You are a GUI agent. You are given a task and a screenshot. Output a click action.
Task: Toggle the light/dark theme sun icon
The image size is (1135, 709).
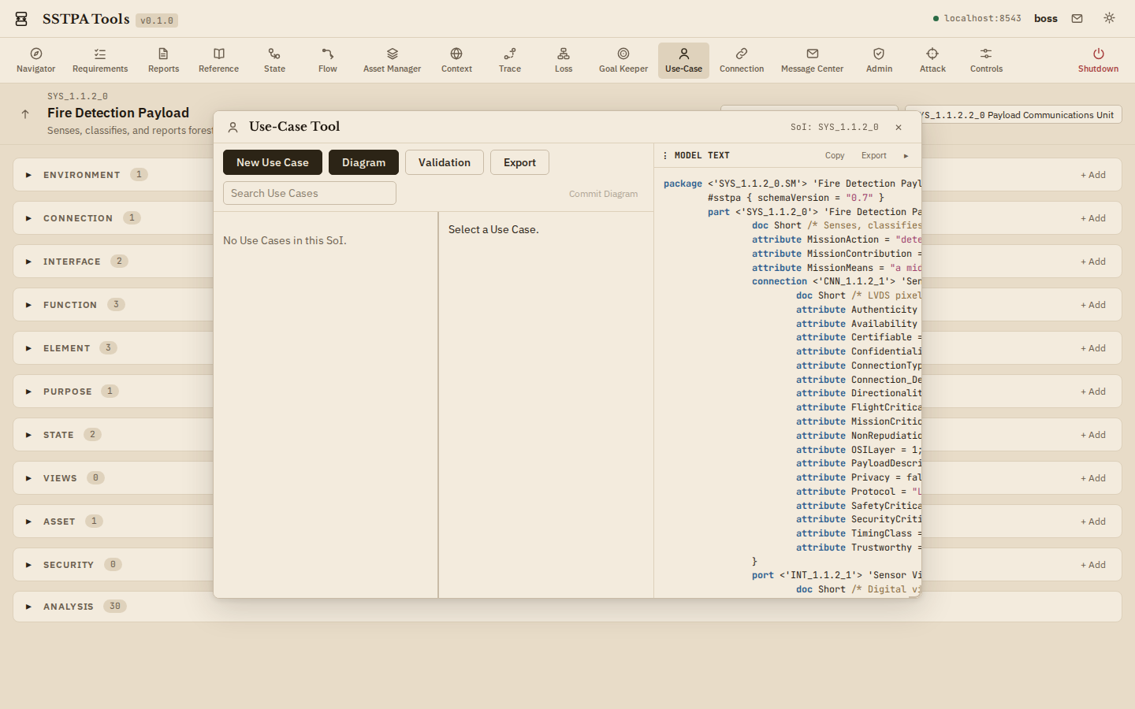pyautogui.click(x=1109, y=18)
